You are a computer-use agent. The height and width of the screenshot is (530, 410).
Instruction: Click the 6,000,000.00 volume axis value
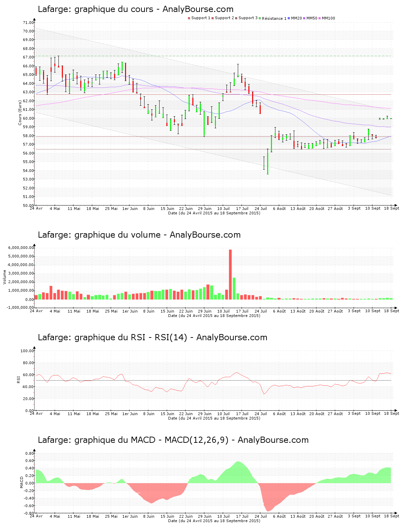(x=20, y=248)
